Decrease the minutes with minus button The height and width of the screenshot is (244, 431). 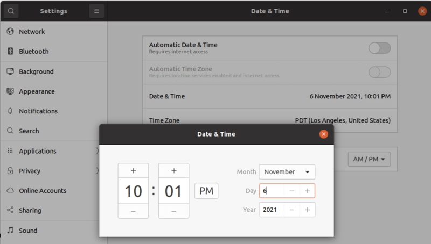point(173,211)
